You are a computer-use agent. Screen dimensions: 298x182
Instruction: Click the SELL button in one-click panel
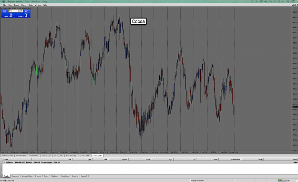point(5,11)
